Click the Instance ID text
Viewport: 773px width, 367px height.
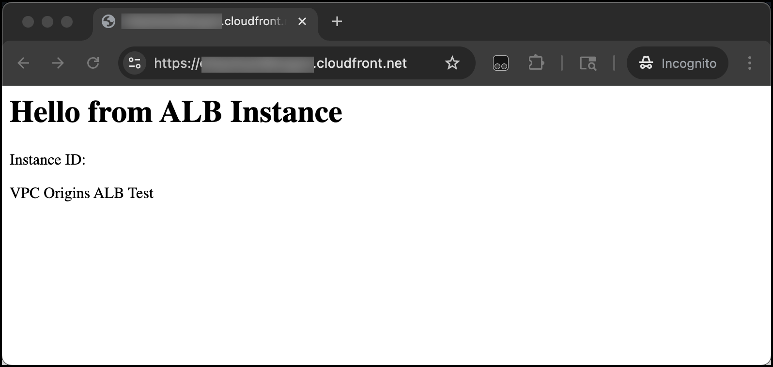point(47,159)
